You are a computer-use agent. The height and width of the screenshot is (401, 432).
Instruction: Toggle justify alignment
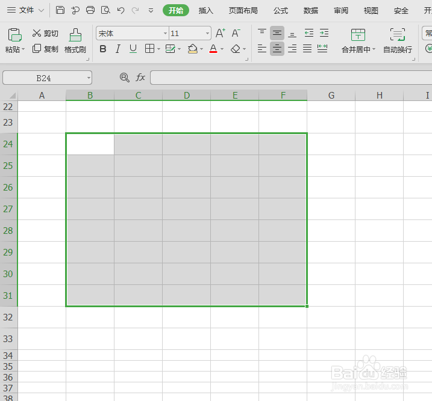coord(307,49)
